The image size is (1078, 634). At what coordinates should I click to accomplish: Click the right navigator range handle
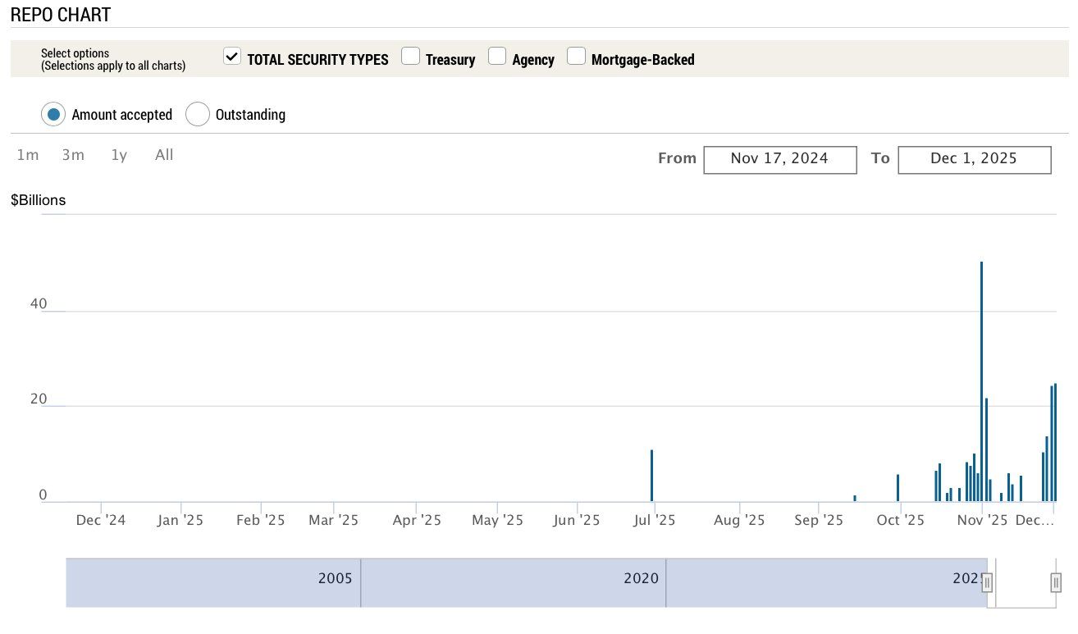(1056, 582)
